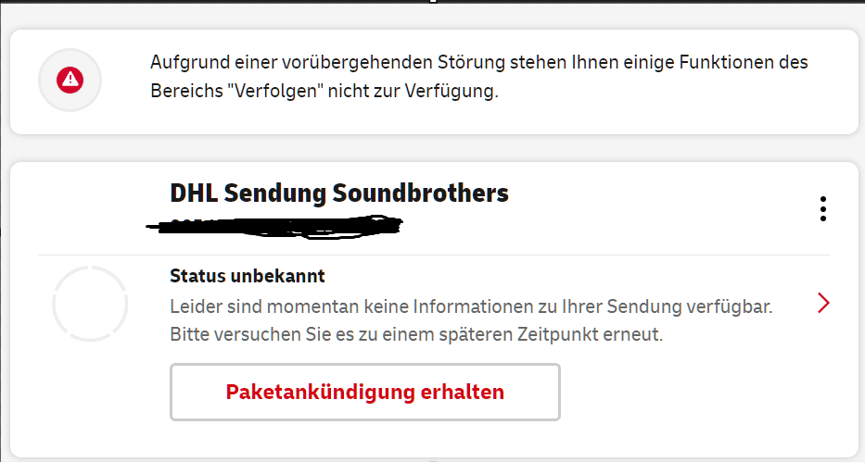Select the DHL Sendung Soundbrothers title
865x462 pixels.
click(x=339, y=194)
